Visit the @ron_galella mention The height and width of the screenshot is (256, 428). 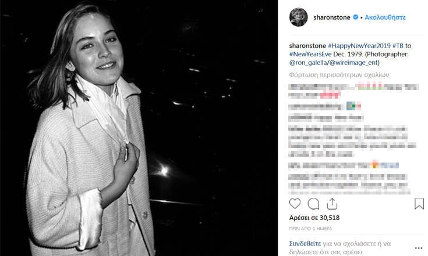point(308,63)
